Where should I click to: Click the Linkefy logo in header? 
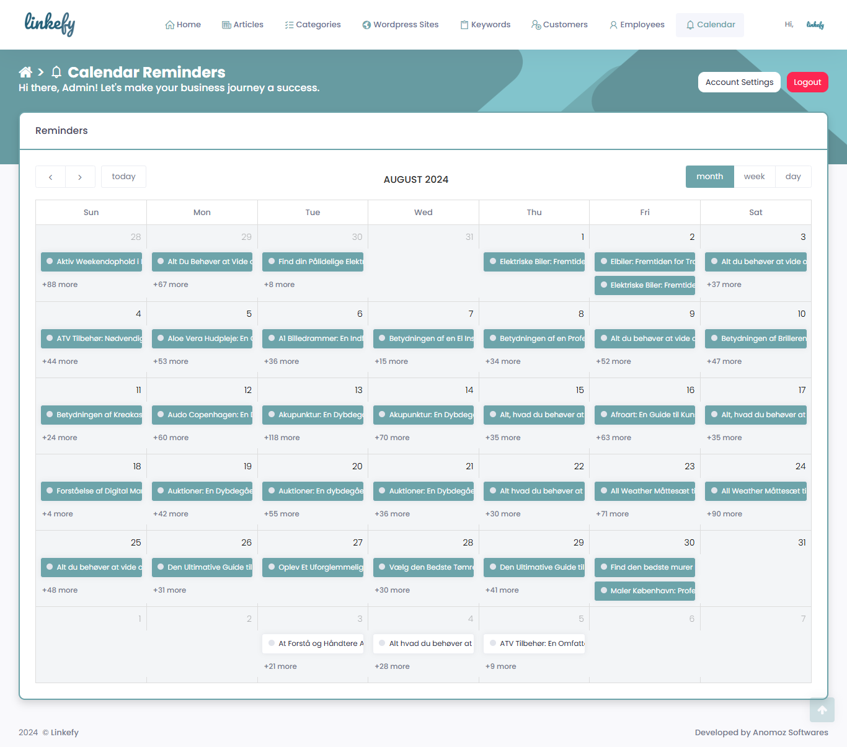(x=50, y=24)
